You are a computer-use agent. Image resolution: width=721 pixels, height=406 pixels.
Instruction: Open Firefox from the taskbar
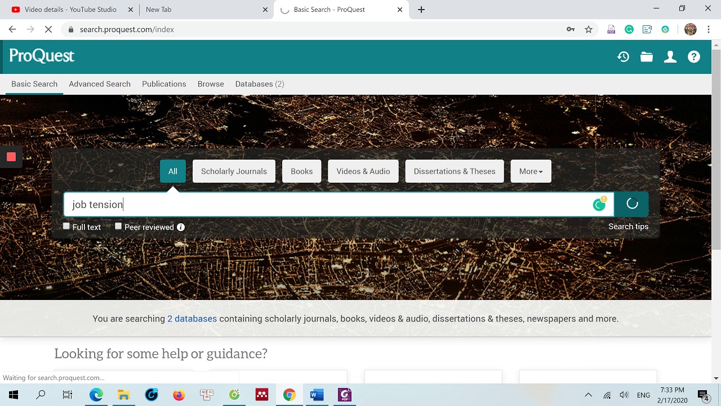pos(179,395)
